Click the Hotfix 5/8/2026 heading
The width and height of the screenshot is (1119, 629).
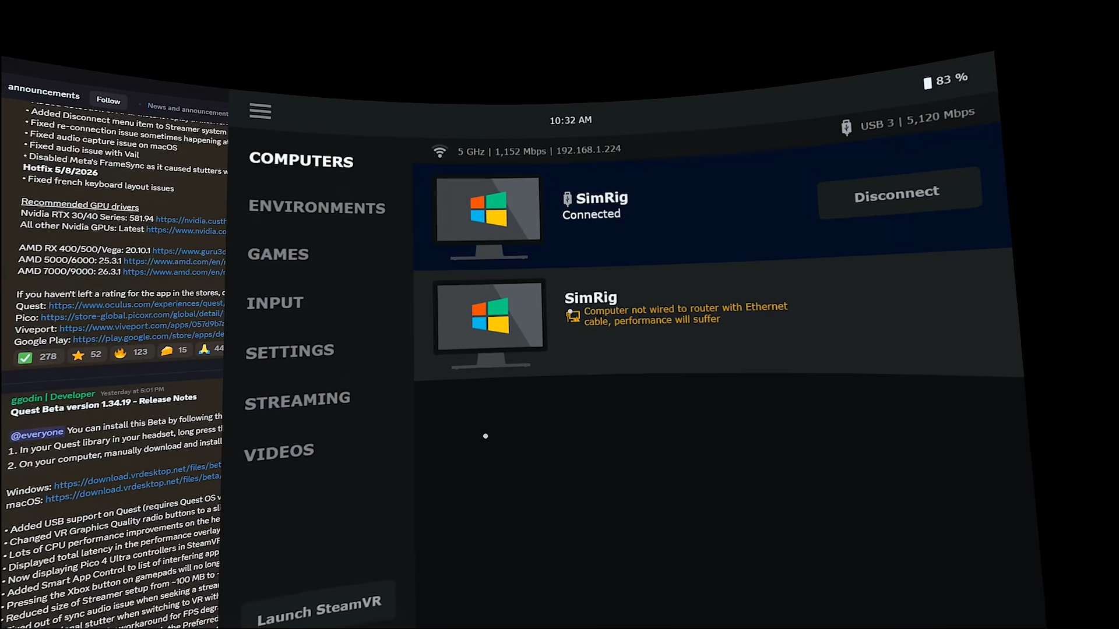pos(61,169)
